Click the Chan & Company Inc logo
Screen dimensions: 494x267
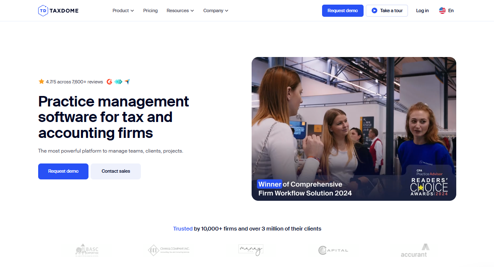[x=169, y=250]
